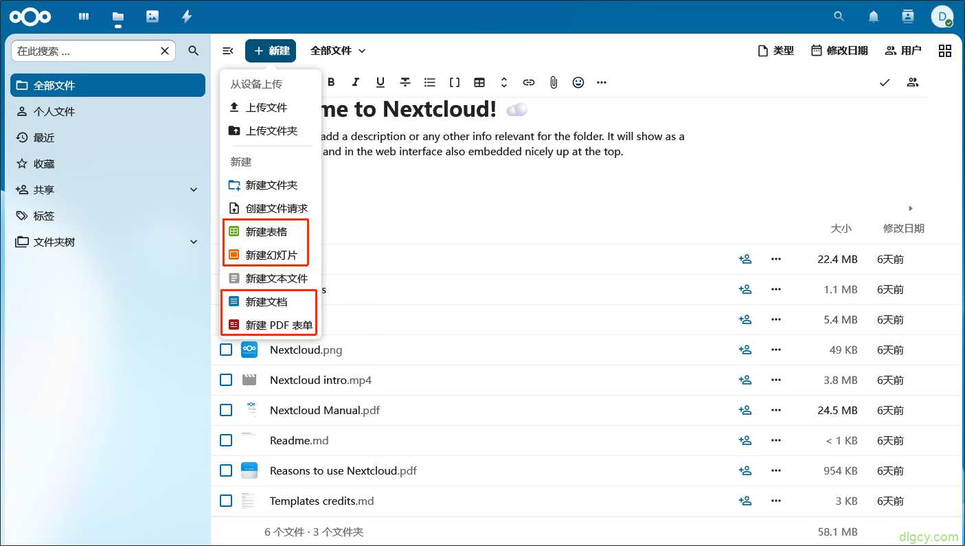Open 最近 in the sidebar
Screen dimensions: 965x546
pos(108,137)
